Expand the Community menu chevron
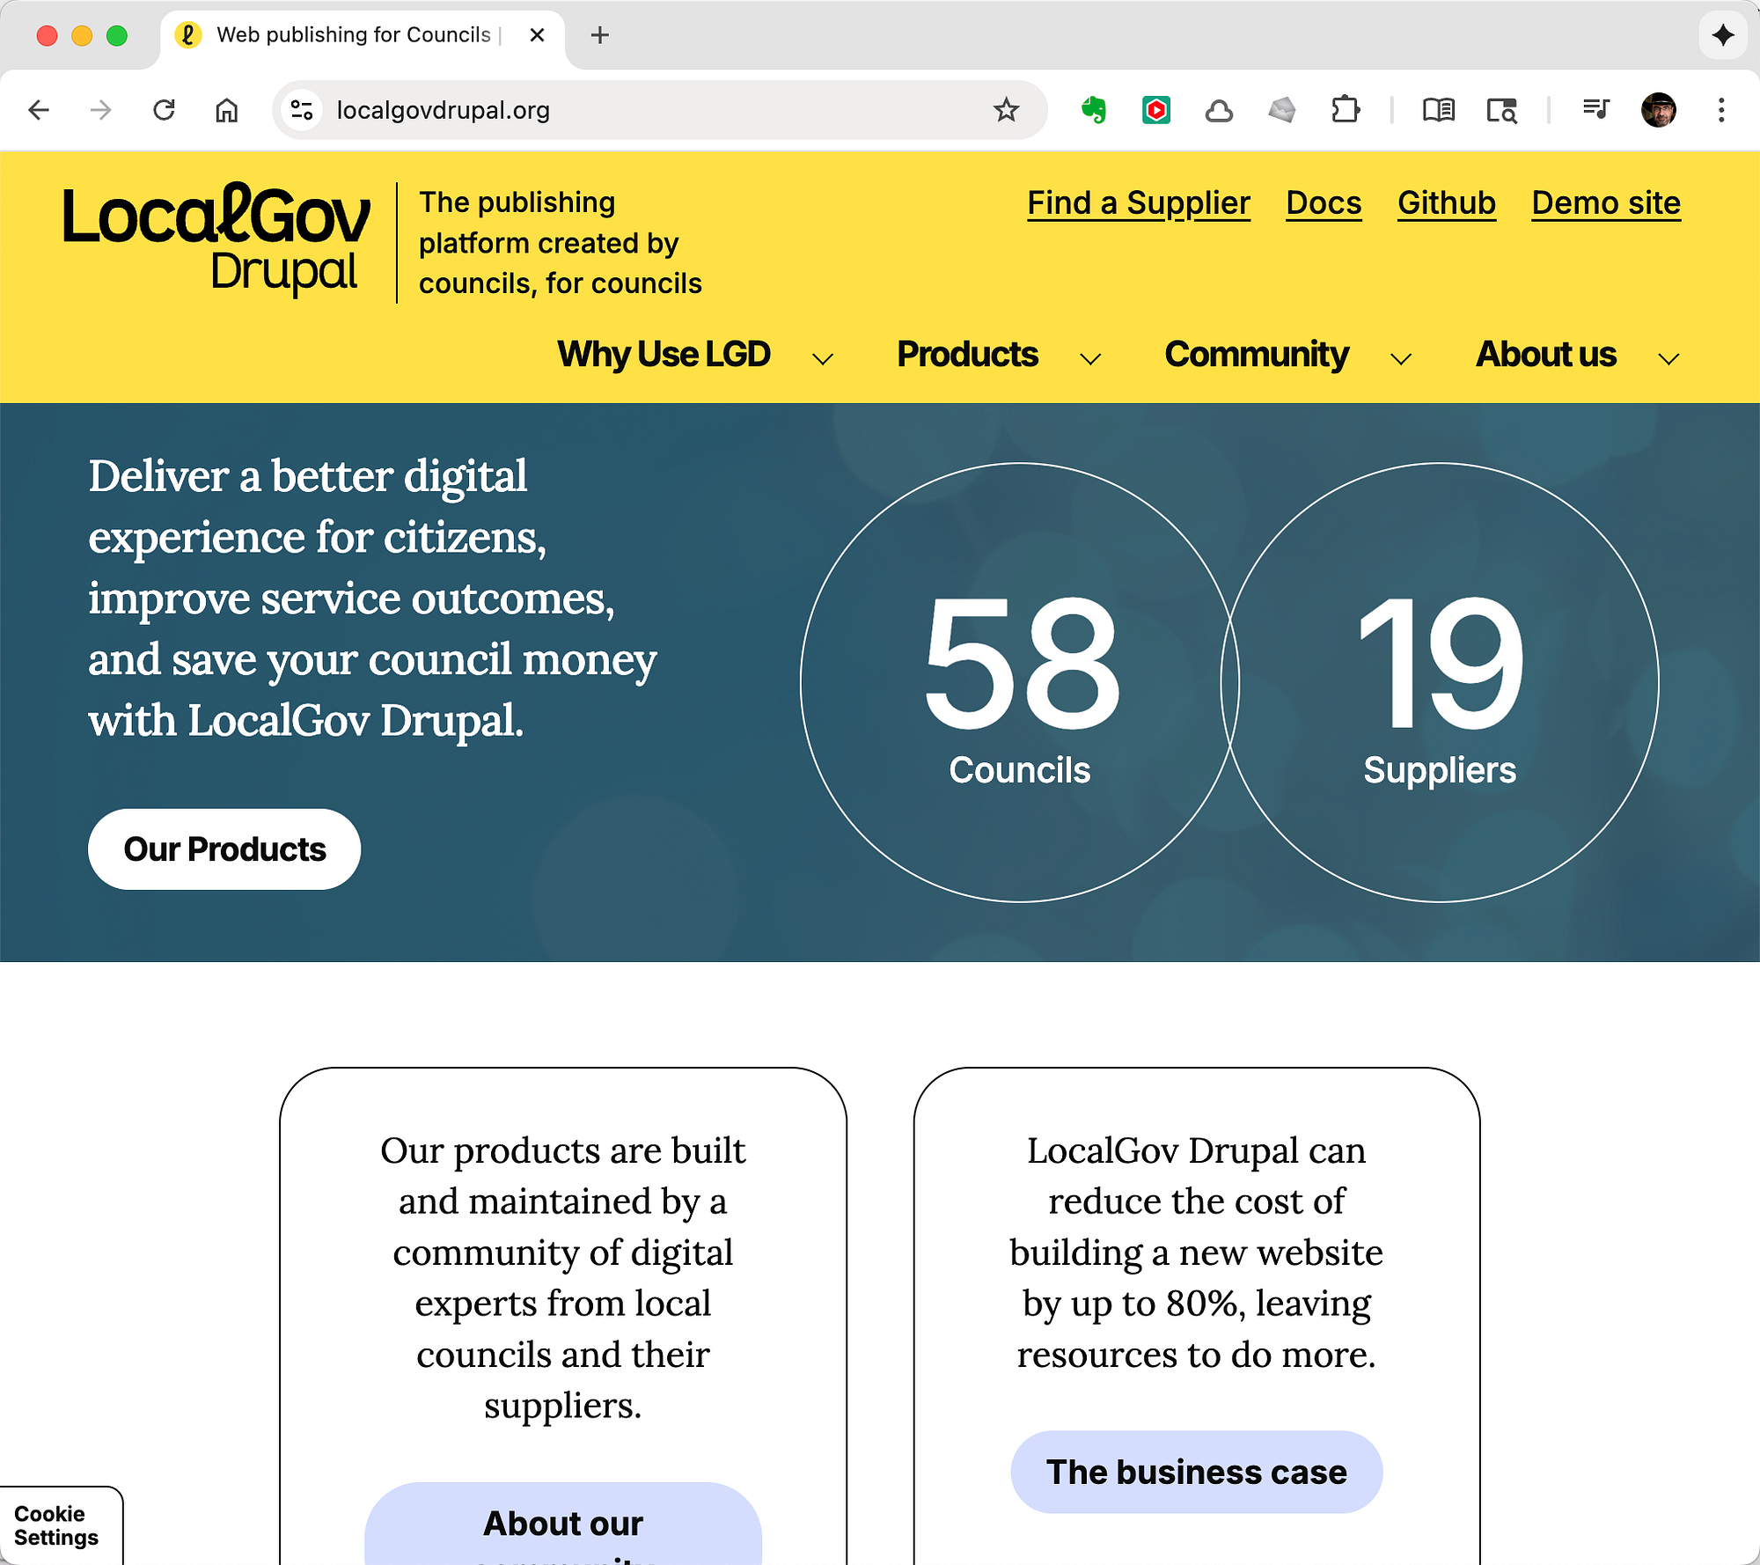The height and width of the screenshot is (1565, 1760). click(x=1401, y=358)
